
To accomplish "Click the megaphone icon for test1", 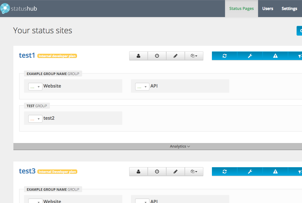I will click(295, 56).
